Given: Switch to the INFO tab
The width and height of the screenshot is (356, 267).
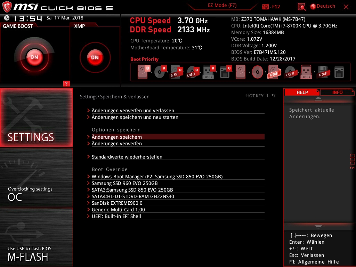Looking at the screenshot, I should click(337, 92).
